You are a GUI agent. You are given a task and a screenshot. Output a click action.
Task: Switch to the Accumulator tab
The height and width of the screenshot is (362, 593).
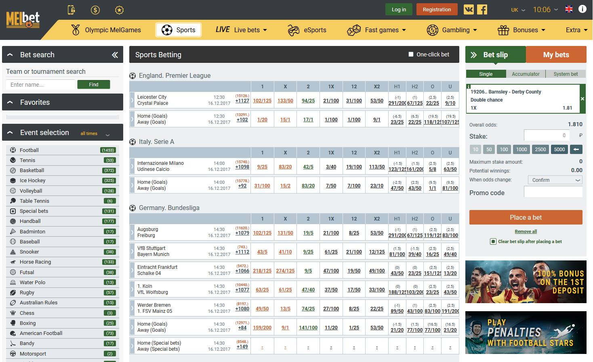526,74
